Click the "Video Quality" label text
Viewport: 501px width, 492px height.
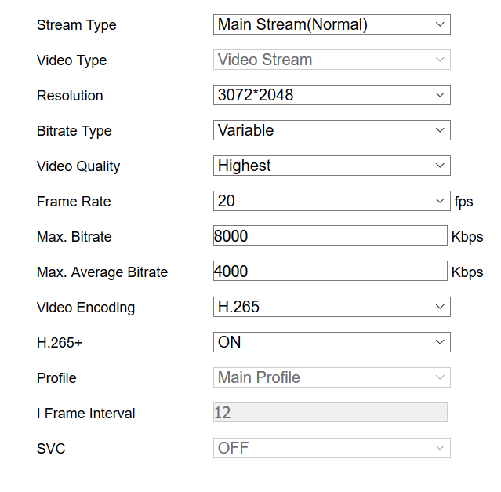[x=78, y=166]
